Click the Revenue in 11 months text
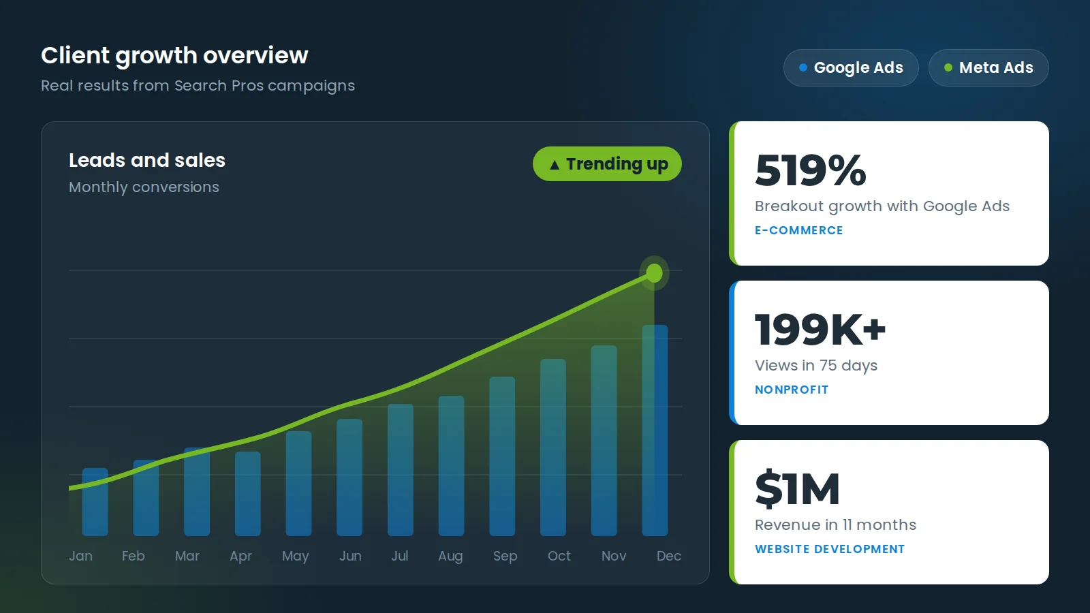Screen dimensions: 1090x613 click(835, 524)
